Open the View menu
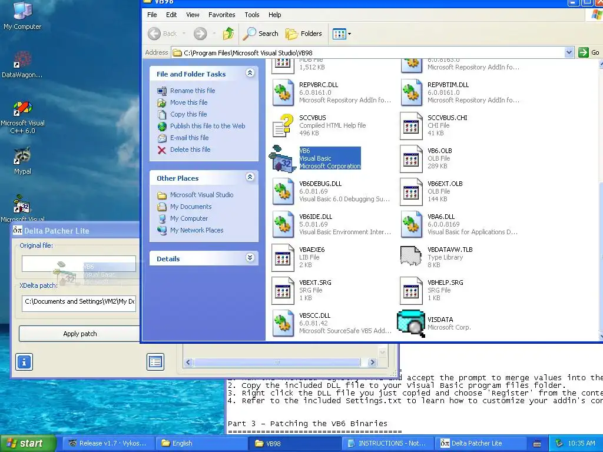This screenshot has width=603, height=452. 193,15
